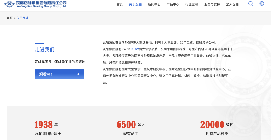Click the 关于瓦轴 breadcrumb link
The width and height of the screenshot is (271, 140).
coord(23,18)
